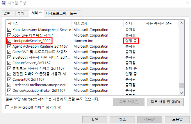Viewport: 191px width, 124px height.
Task: Select CaptureService_2df1167 중지됨 status
Action: [x=130, y=63]
